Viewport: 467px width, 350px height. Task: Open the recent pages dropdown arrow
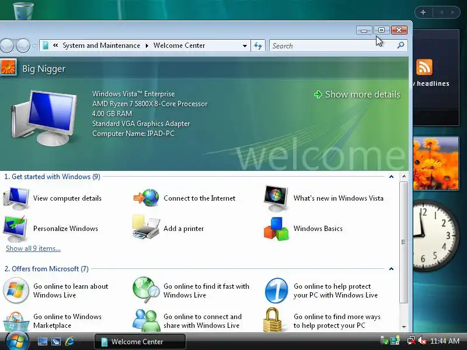coord(34,46)
